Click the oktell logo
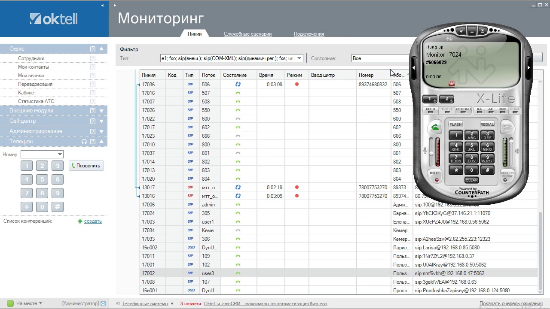Viewport: 550px width, 309px height. (x=54, y=19)
